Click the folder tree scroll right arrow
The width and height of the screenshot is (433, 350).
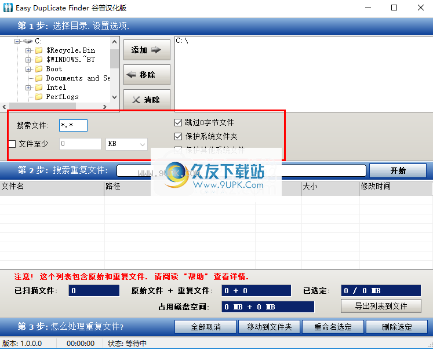(105, 107)
